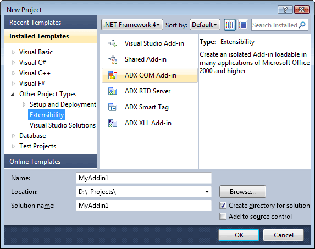Open the Location path dropdown arrow
Viewport: 315px width, 249px height.
[207, 192]
